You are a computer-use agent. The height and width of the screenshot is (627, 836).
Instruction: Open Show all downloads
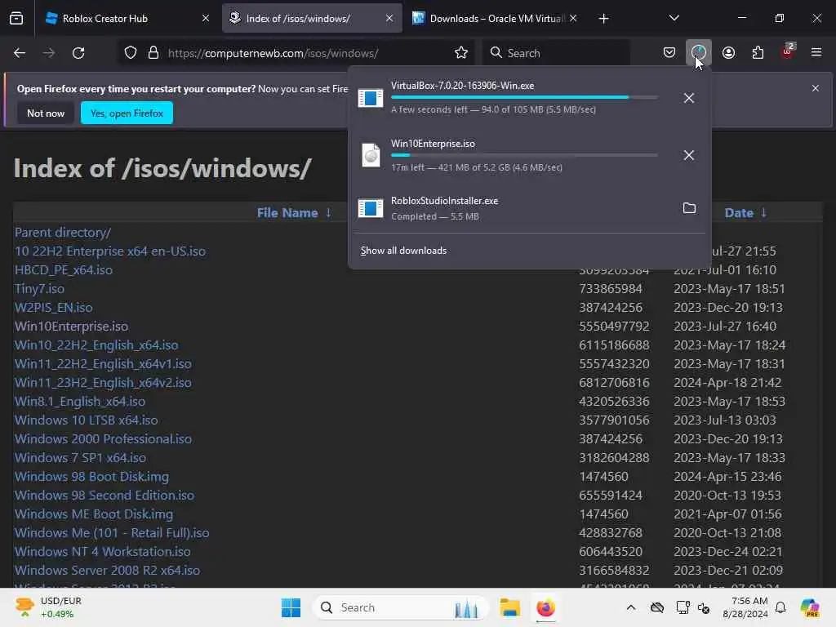(x=403, y=251)
